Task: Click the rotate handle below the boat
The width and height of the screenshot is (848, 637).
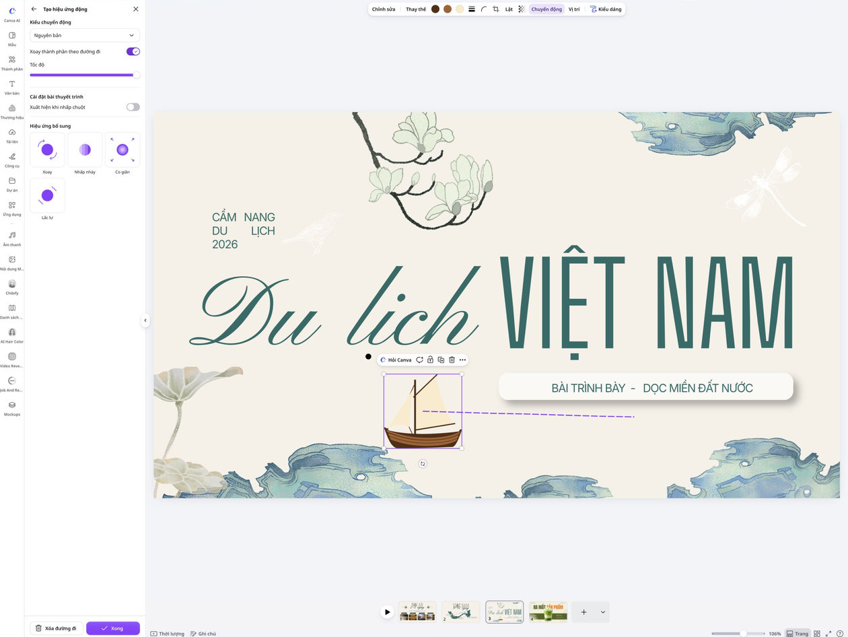Action: pyautogui.click(x=423, y=463)
